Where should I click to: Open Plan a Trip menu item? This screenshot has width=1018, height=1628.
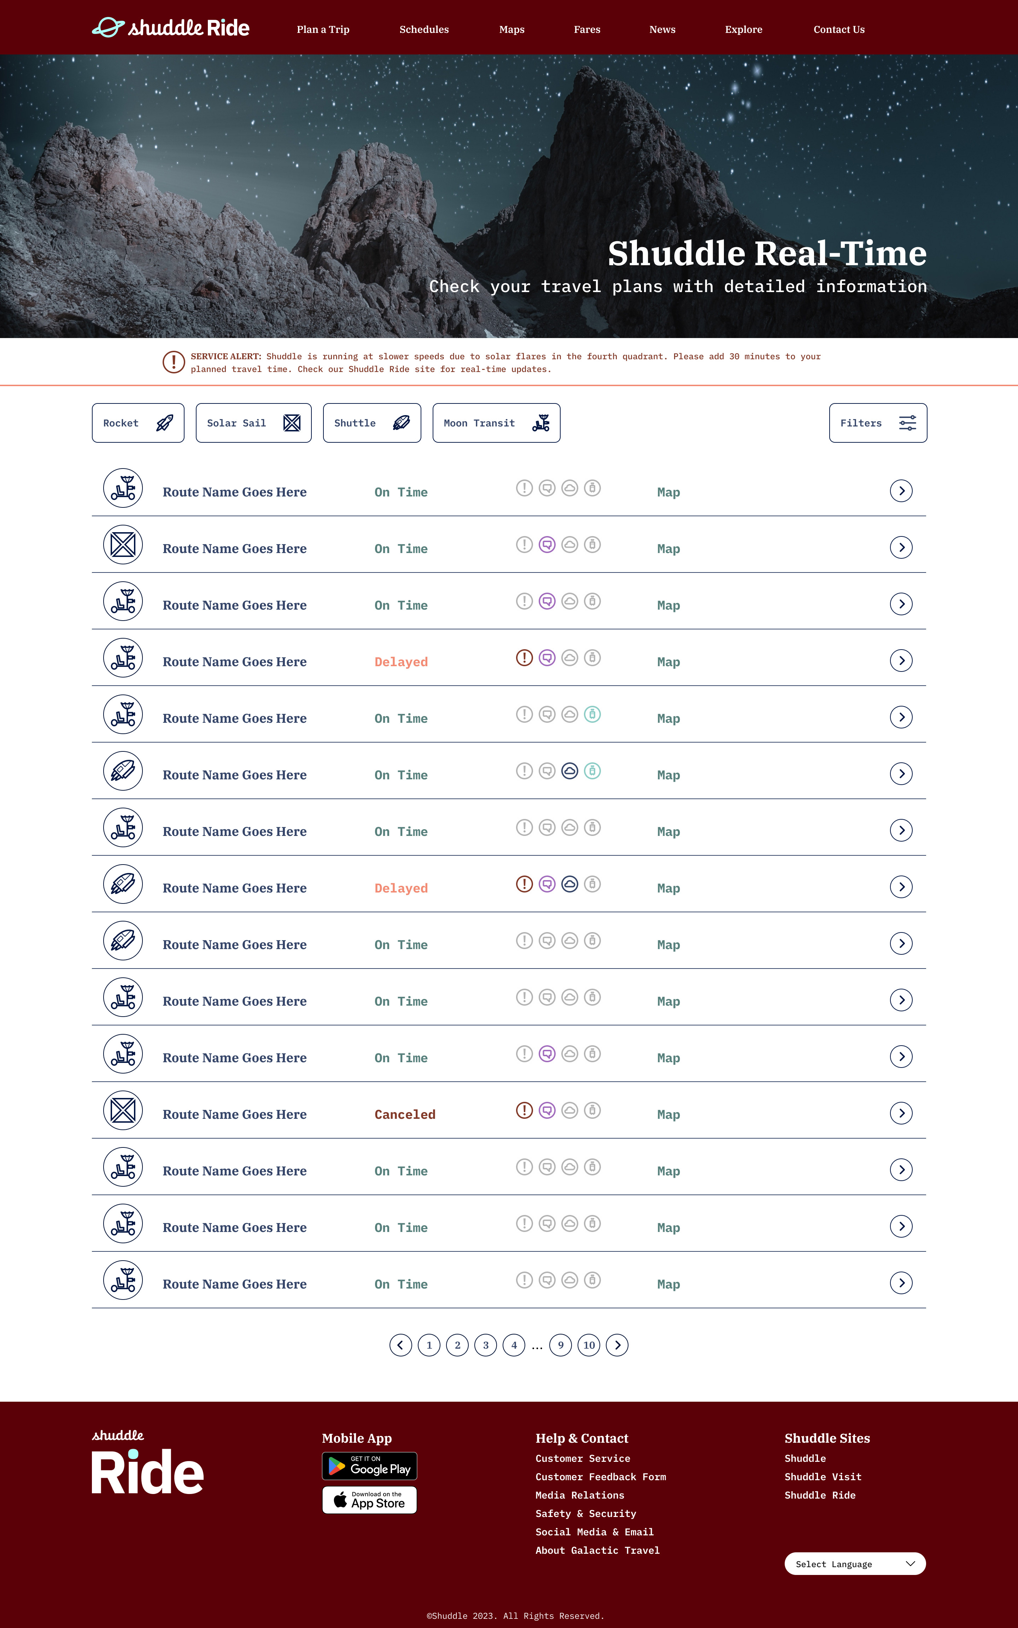point(322,30)
